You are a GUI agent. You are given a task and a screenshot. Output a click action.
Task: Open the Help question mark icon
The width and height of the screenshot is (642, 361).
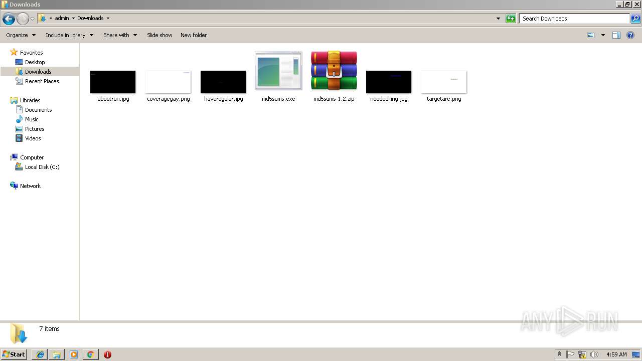[x=630, y=35]
